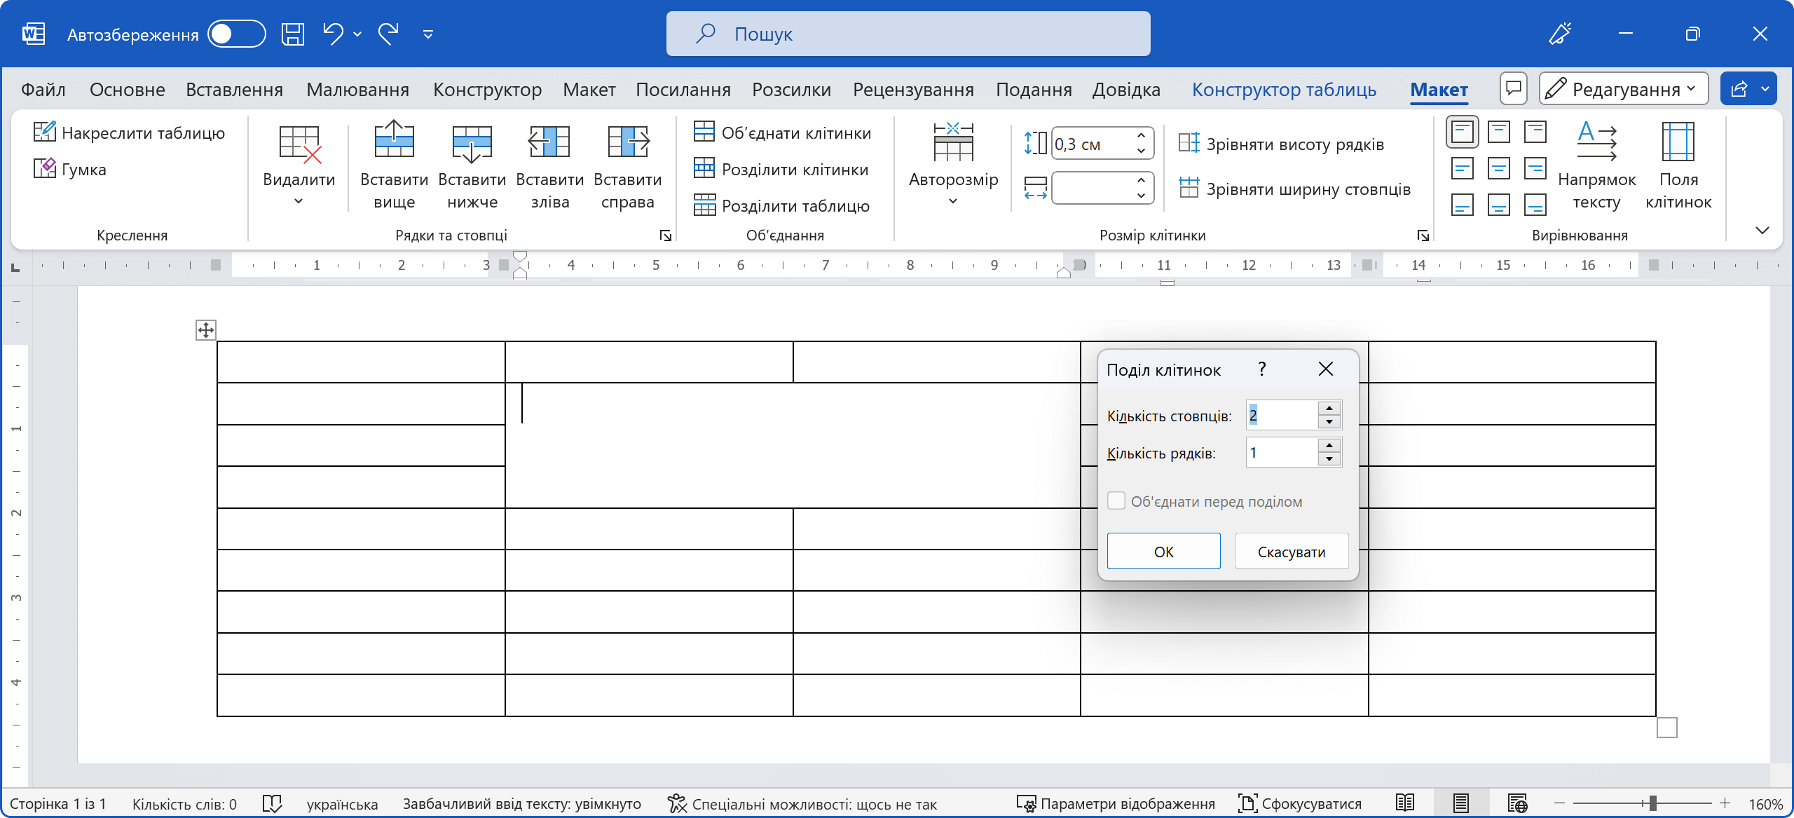Click Draw Table (Накреслити таблицю)
Screen dimensions: 1794x818
click(130, 133)
